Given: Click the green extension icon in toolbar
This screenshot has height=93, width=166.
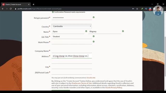Looking at the screenshot, I should click(142, 9).
